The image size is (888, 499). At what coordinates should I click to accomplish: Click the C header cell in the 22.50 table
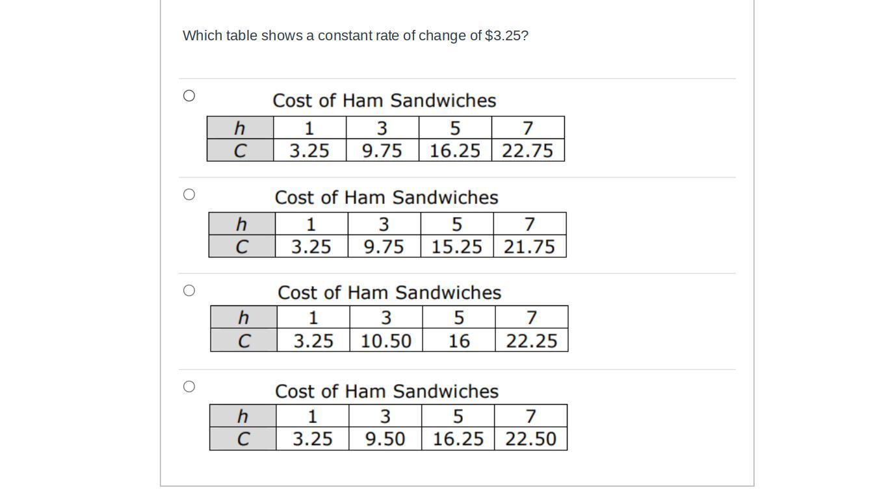(x=243, y=439)
